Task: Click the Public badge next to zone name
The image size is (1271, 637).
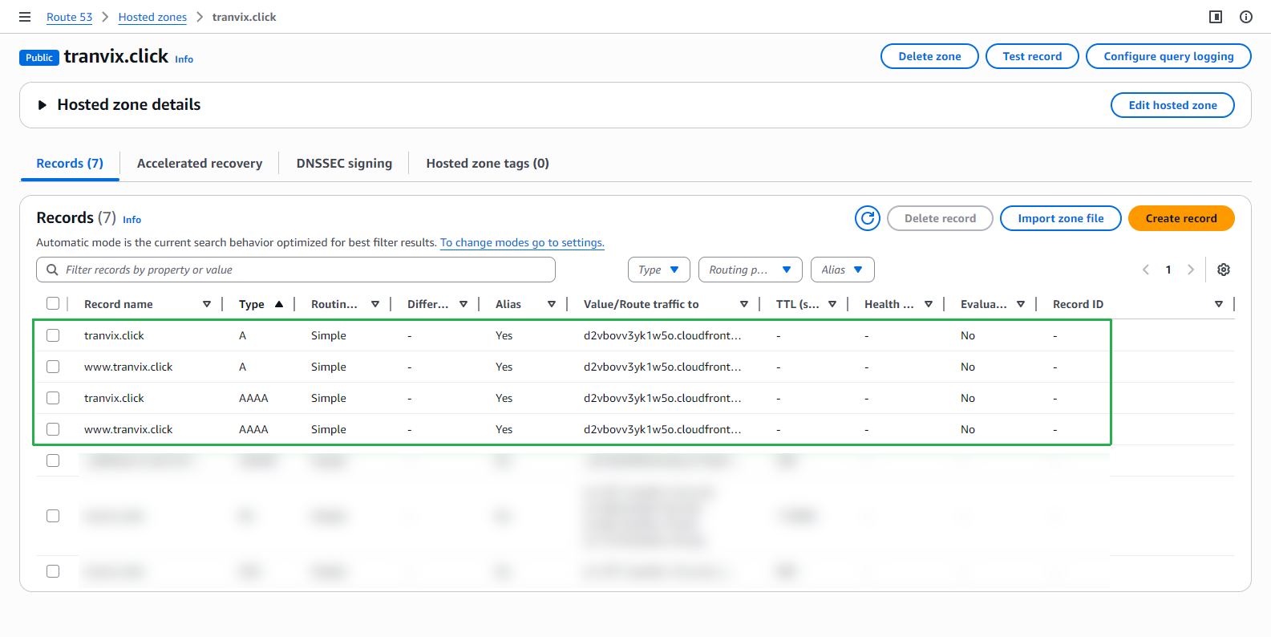Action: click(39, 58)
